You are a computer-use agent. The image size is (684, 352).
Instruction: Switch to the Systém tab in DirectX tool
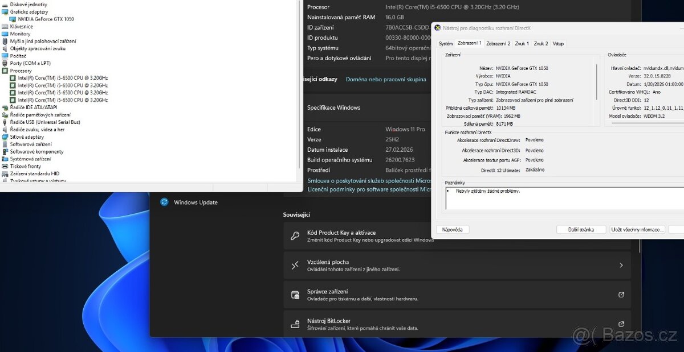[x=446, y=43]
